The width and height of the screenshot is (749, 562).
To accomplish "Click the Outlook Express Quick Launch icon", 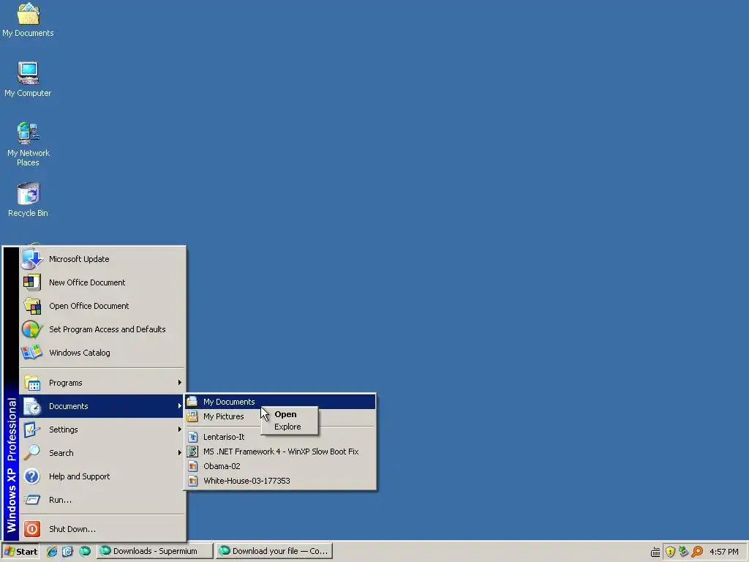I will pos(67,552).
